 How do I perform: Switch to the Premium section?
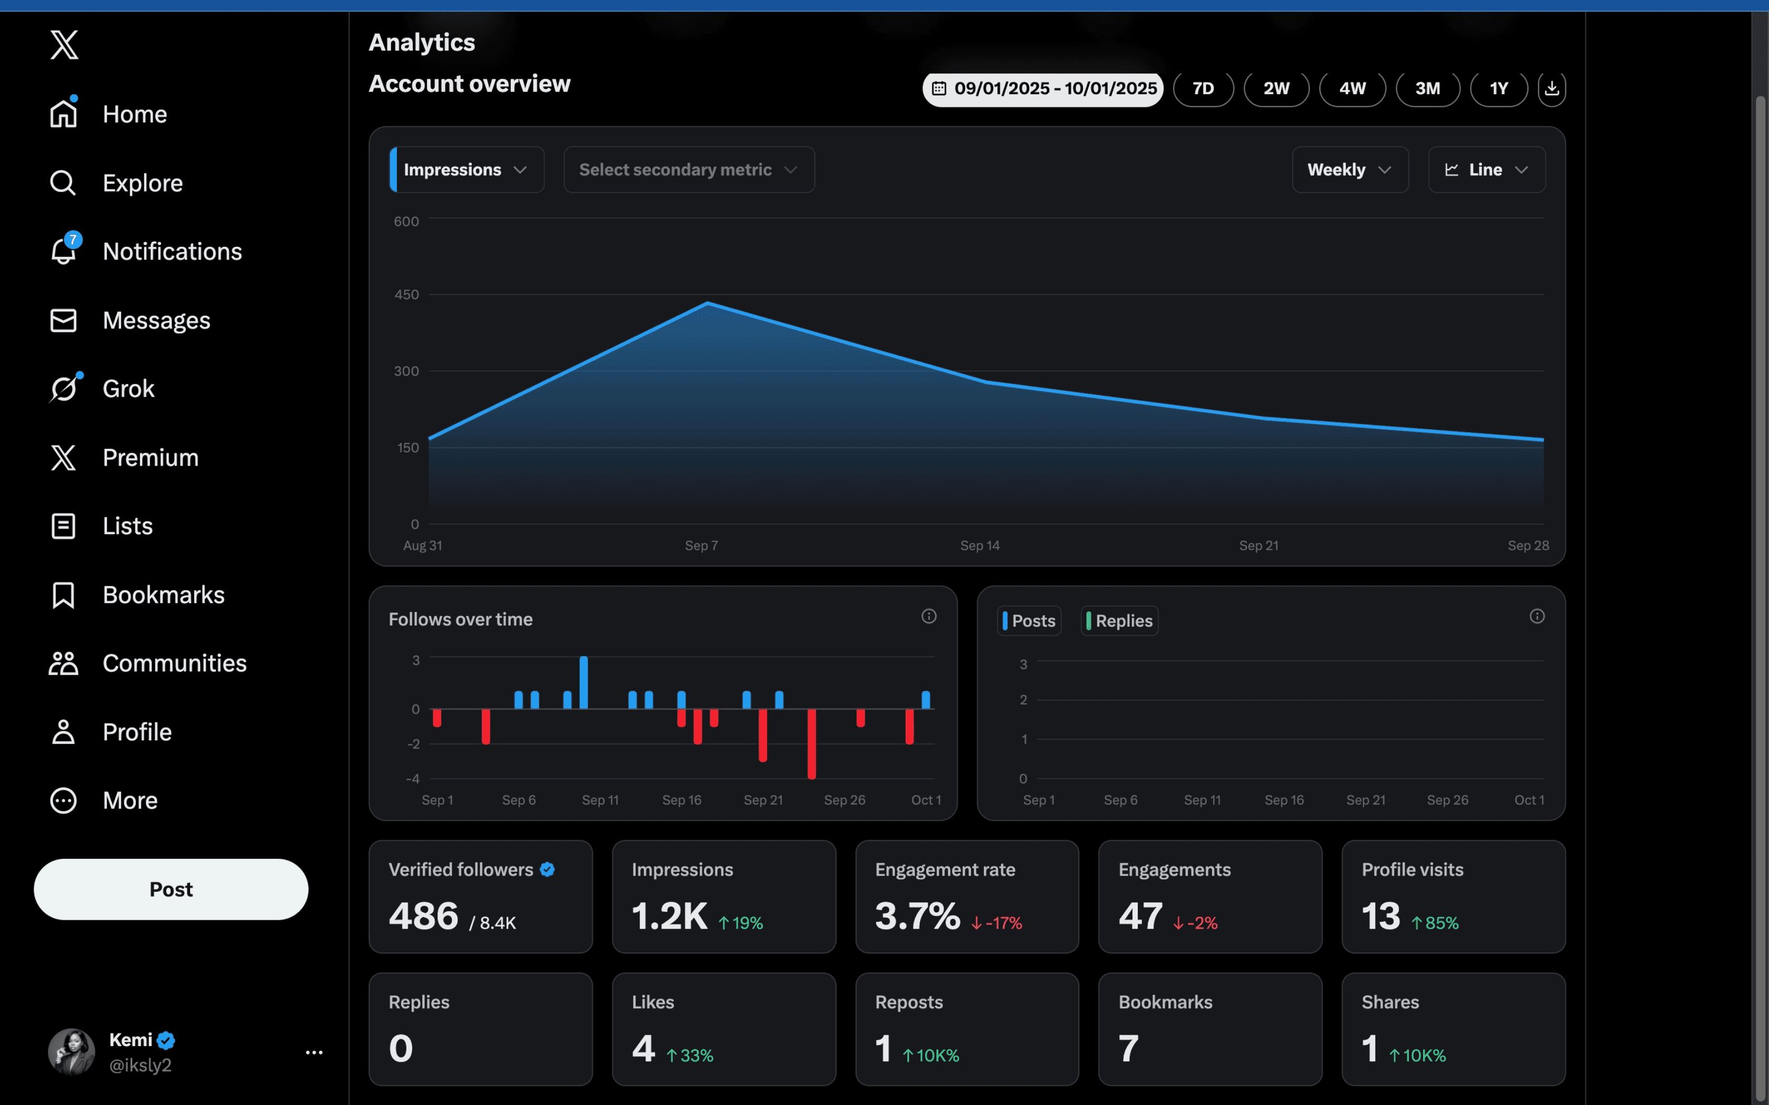(151, 457)
